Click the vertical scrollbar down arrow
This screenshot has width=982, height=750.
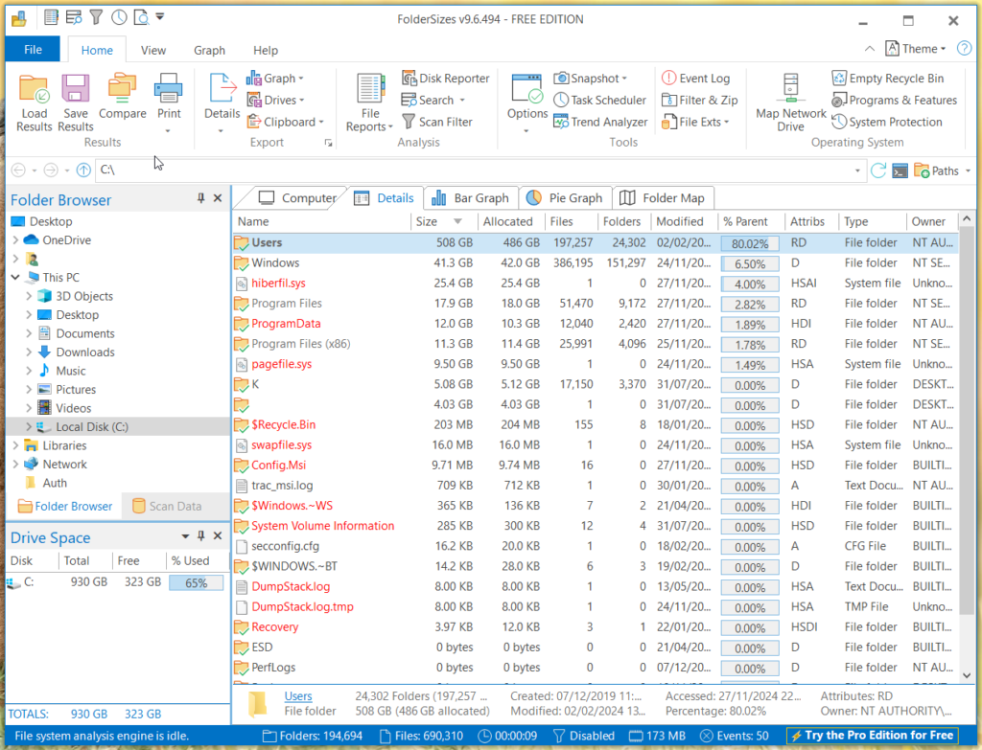pyautogui.click(x=967, y=675)
